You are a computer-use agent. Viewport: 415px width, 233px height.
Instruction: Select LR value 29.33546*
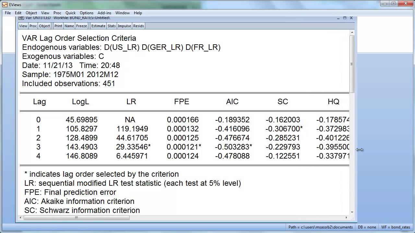133,147
